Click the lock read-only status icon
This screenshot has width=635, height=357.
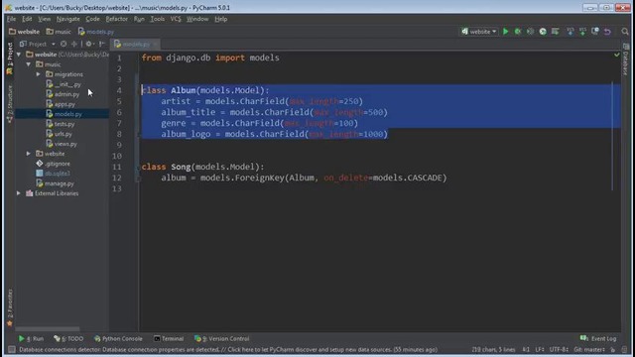click(x=613, y=349)
